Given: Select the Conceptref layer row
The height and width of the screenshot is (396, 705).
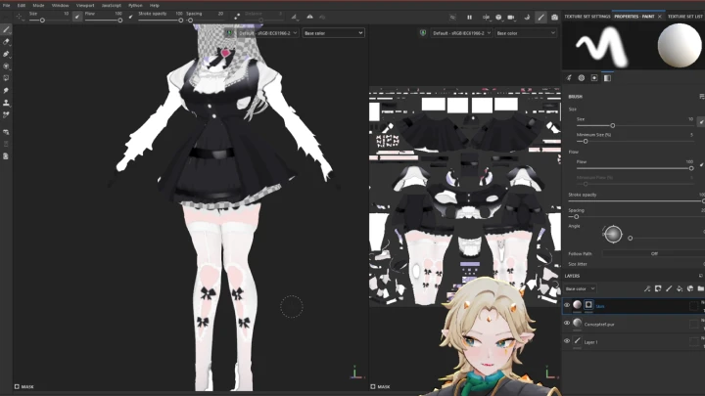Looking at the screenshot, I should pyautogui.click(x=634, y=324).
